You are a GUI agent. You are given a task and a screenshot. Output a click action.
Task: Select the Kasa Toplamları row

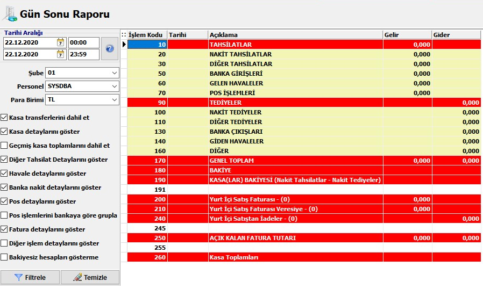[x=304, y=257]
